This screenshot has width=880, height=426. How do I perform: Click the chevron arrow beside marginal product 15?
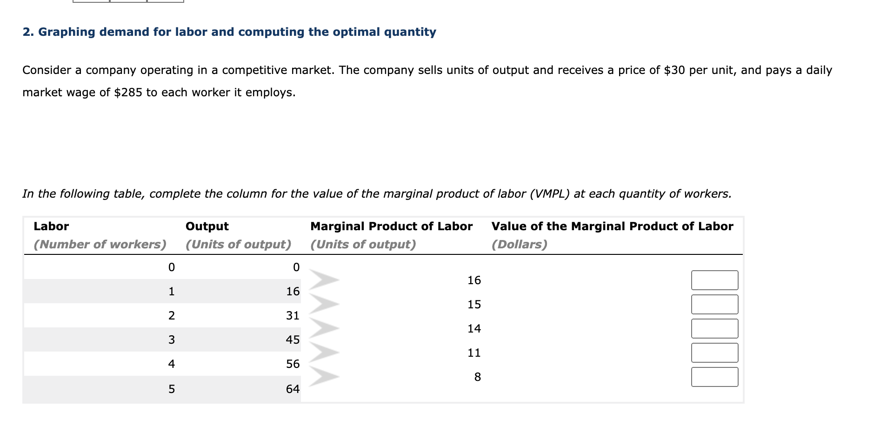point(324,304)
